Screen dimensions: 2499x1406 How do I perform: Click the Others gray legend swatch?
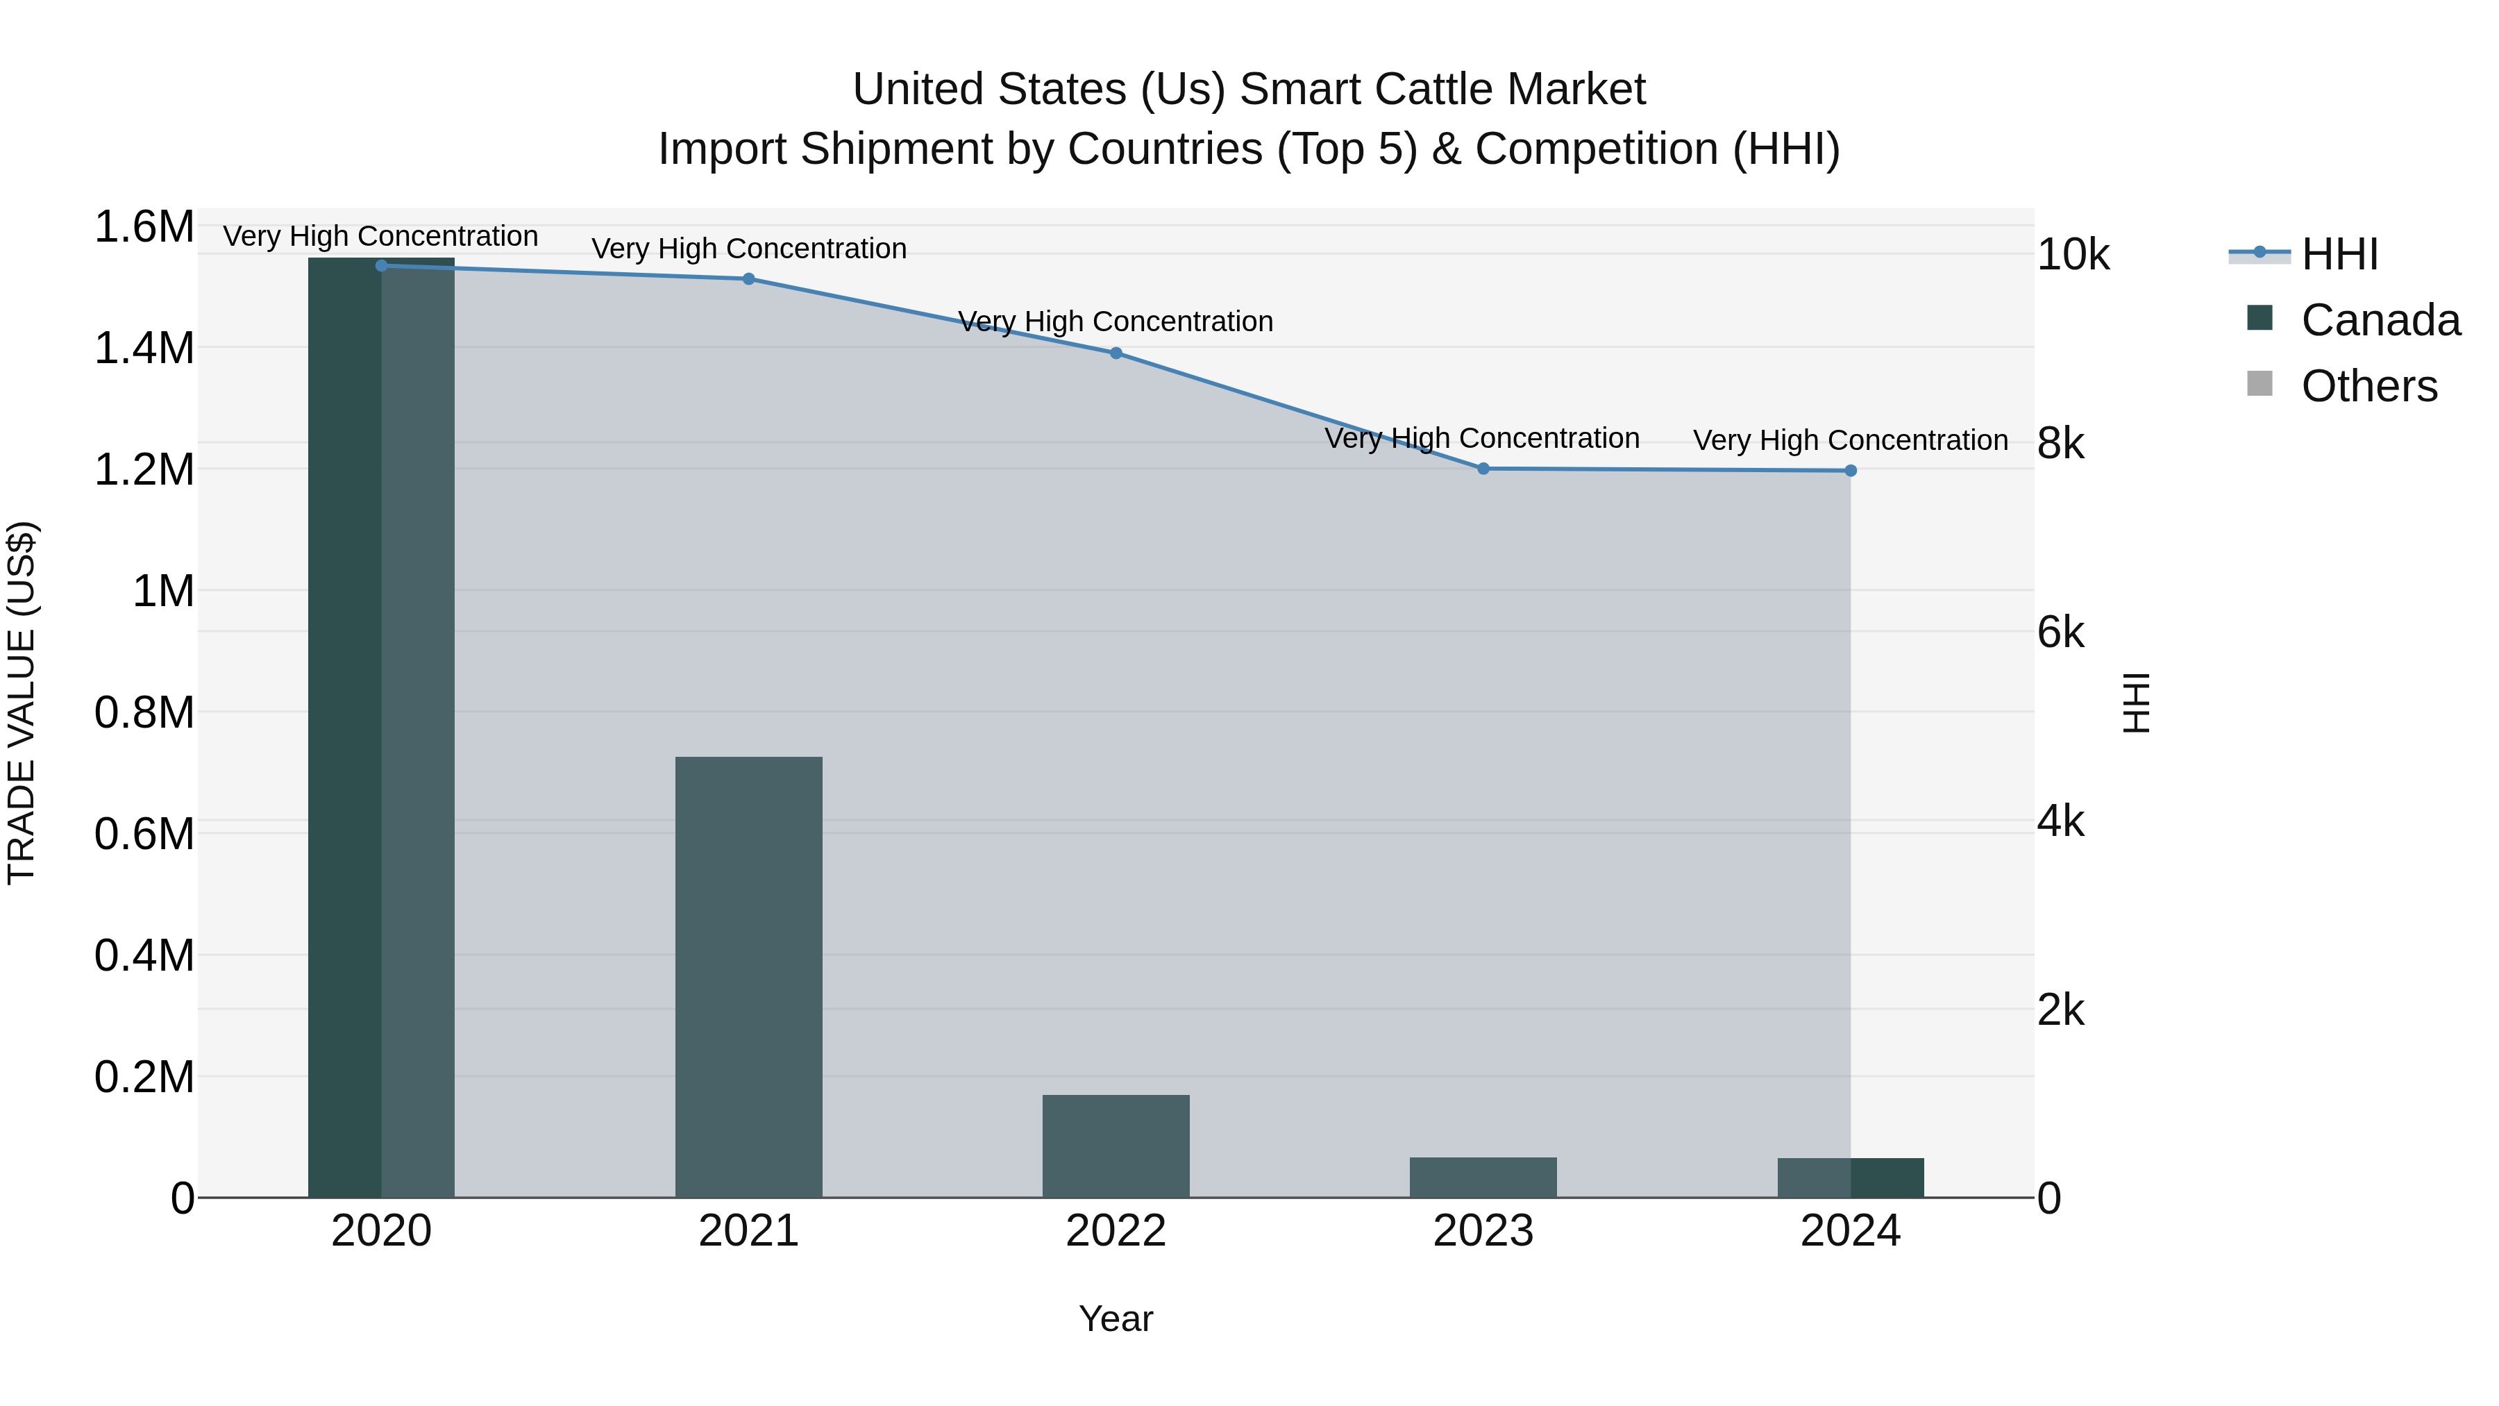tap(2260, 383)
